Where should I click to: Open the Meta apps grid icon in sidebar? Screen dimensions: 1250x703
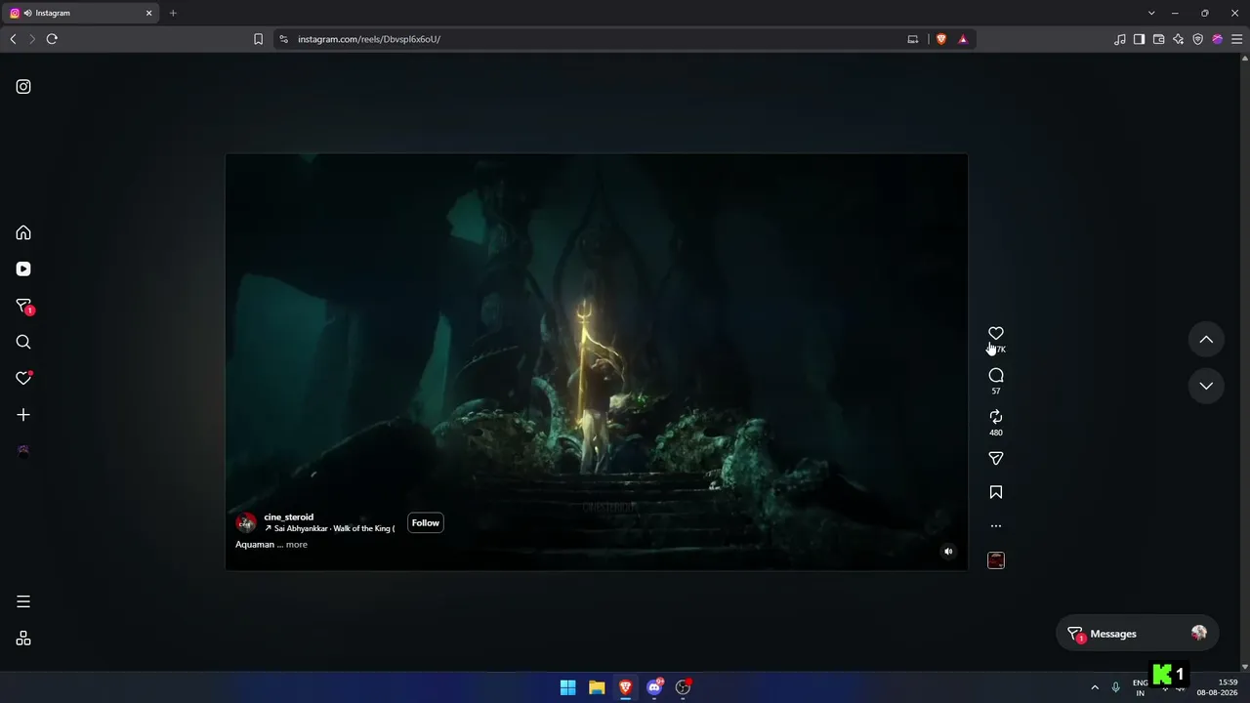click(23, 639)
